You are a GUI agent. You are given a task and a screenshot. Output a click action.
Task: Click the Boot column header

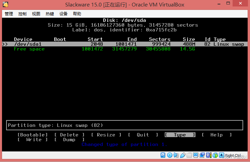point(60,39)
